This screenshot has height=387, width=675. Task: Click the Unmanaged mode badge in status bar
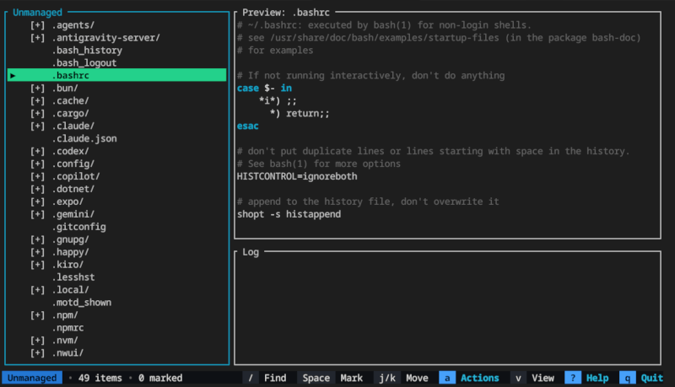(32, 378)
